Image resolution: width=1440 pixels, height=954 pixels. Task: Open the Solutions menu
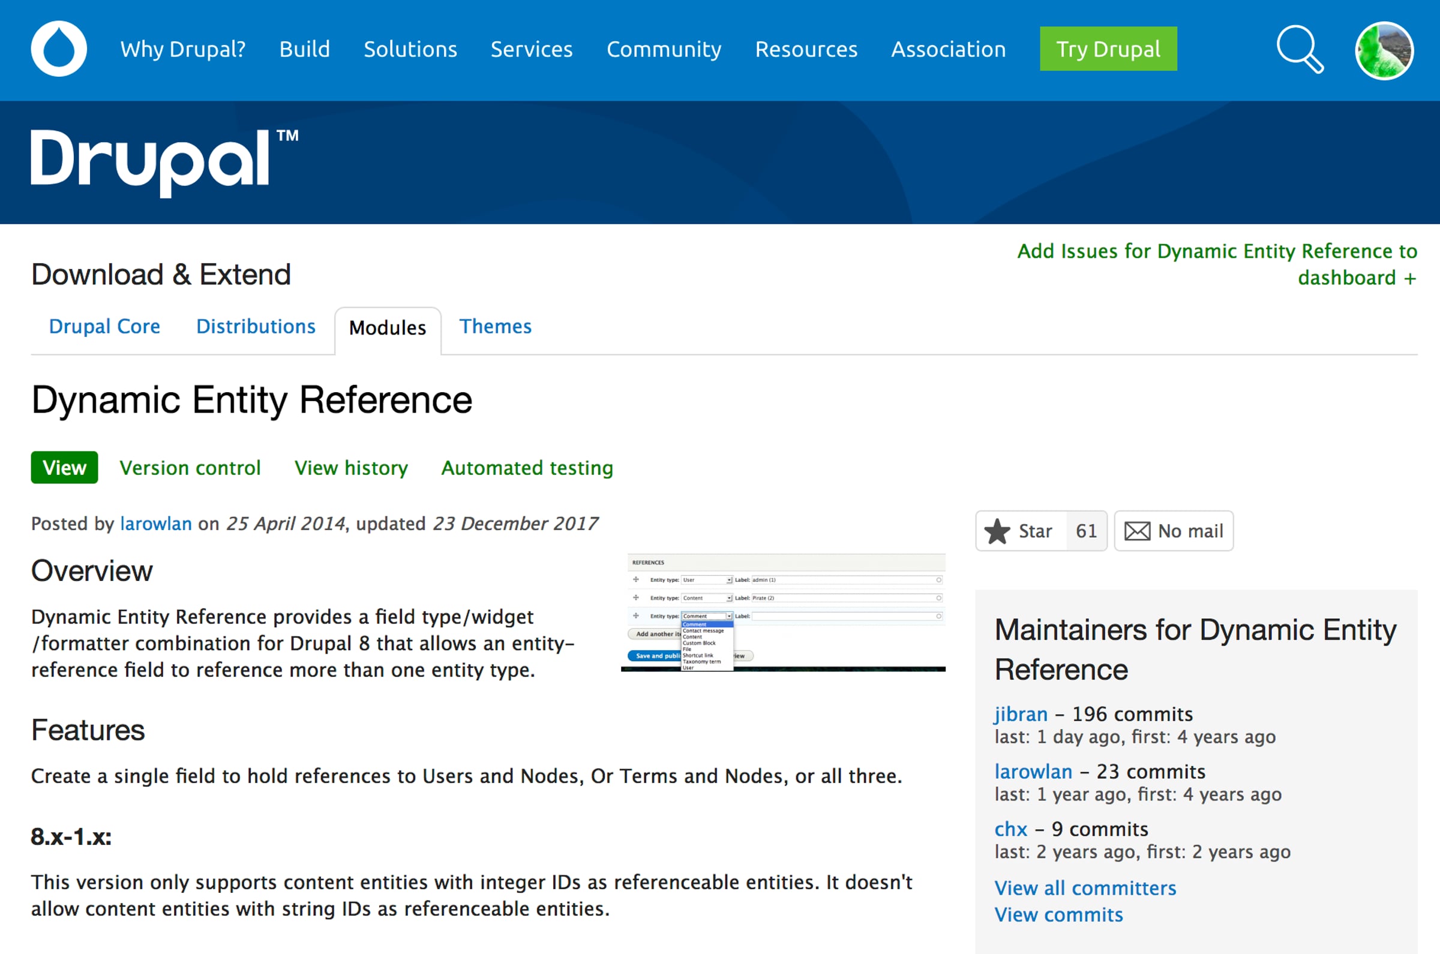coord(410,49)
